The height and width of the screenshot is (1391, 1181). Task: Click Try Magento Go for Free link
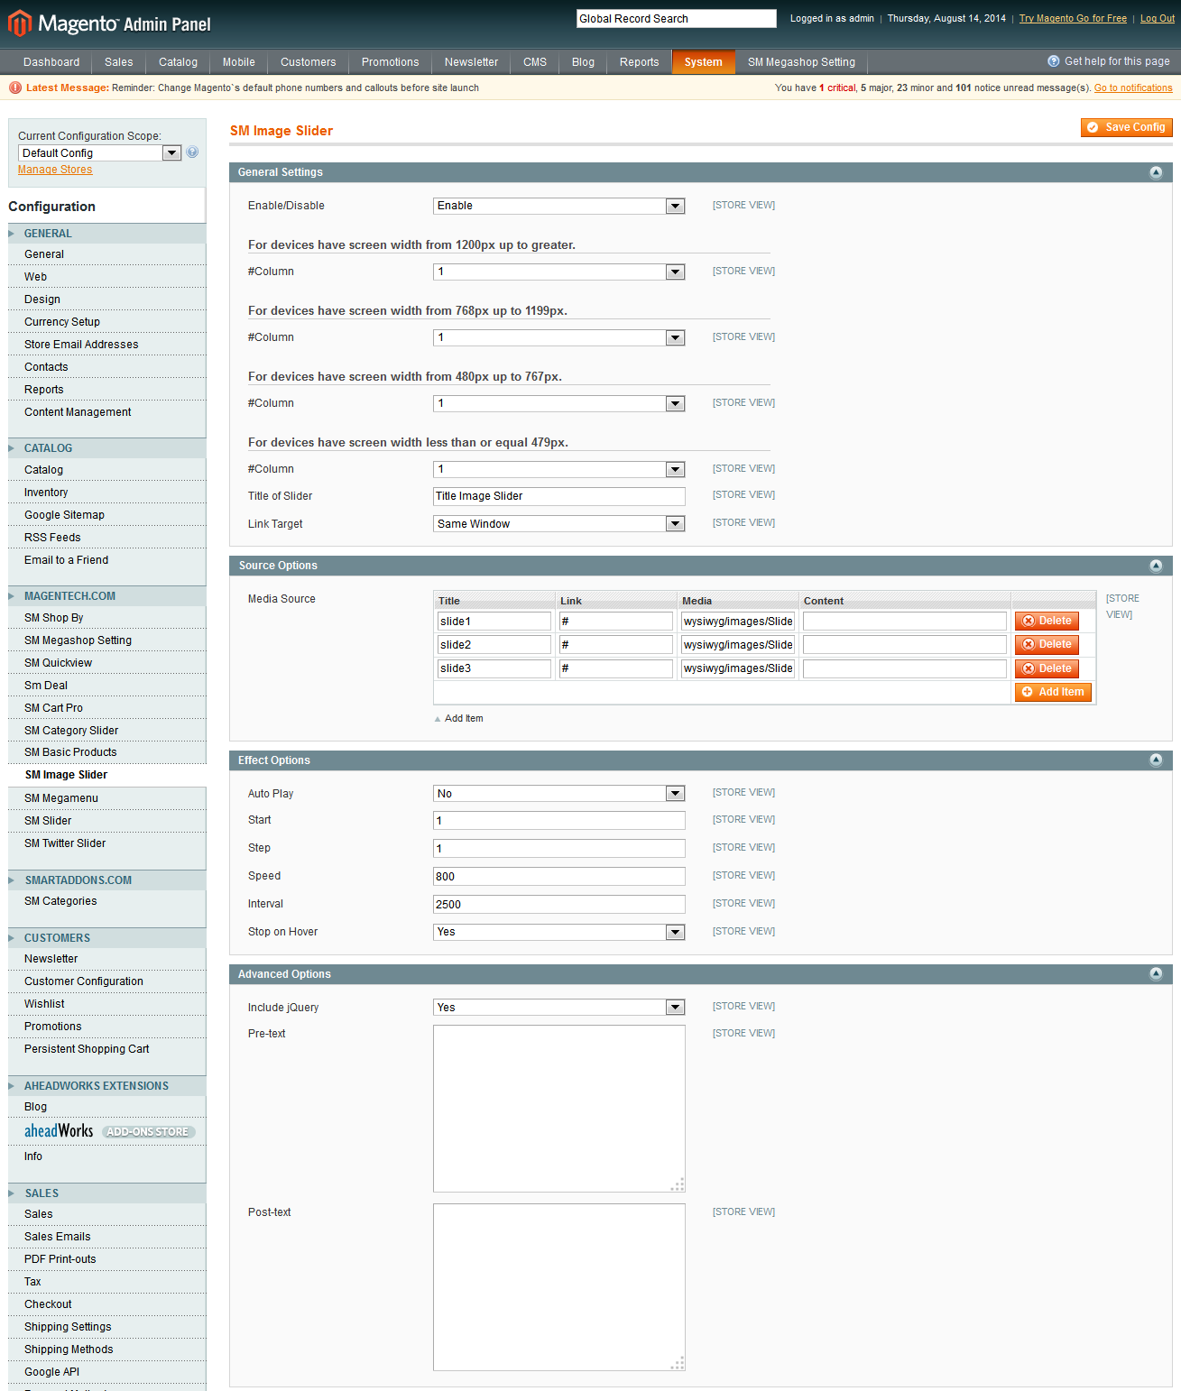pos(1073,18)
